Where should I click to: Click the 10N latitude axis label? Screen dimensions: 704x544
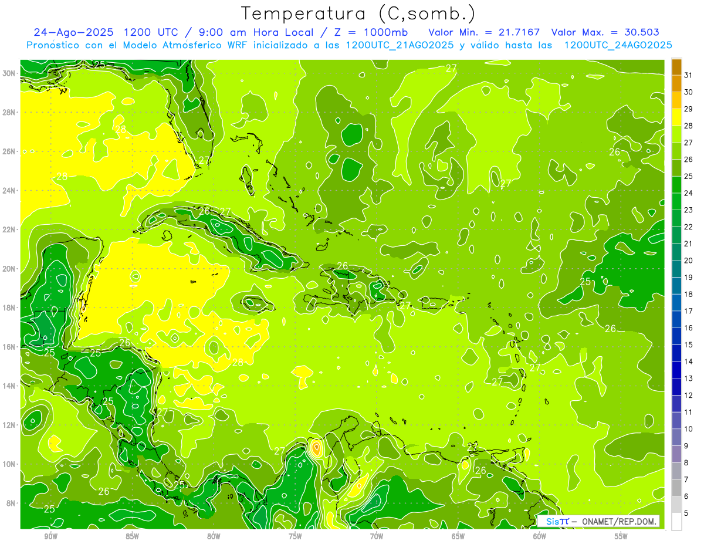point(10,464)
